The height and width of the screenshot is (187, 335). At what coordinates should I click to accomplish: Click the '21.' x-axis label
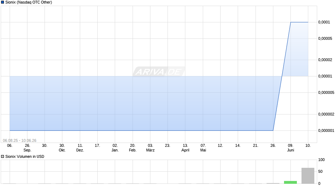tap(256, 146)
